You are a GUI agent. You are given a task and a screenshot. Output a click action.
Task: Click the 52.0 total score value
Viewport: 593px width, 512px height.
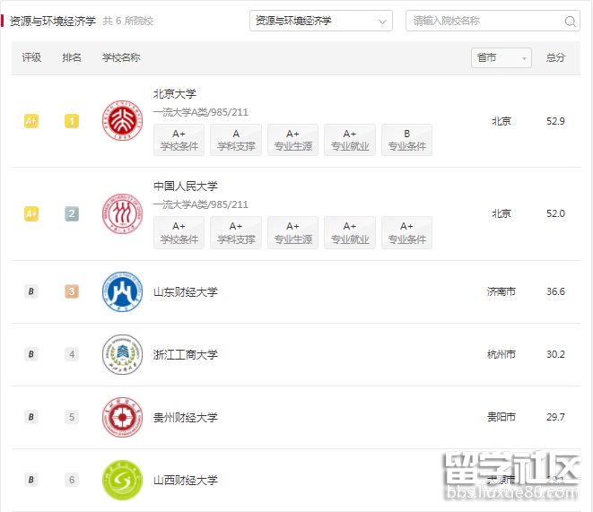555,213
